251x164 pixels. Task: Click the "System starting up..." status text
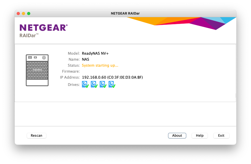(x=100, y=65)
